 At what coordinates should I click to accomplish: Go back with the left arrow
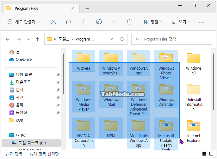pyautogui.click(x=8, y=39)
